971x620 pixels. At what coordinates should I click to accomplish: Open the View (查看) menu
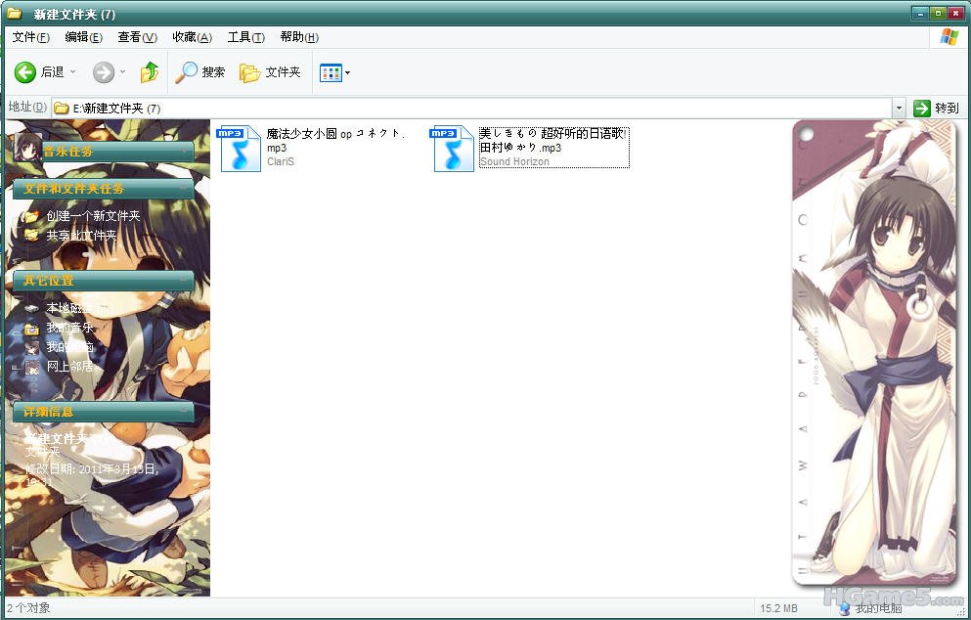pos(138,37)
